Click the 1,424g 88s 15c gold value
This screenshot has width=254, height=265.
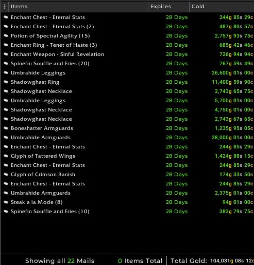(x=234, y=156)
